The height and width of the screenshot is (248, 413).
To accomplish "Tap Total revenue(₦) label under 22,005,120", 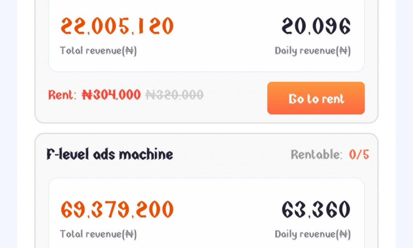I will click(98, 51).
